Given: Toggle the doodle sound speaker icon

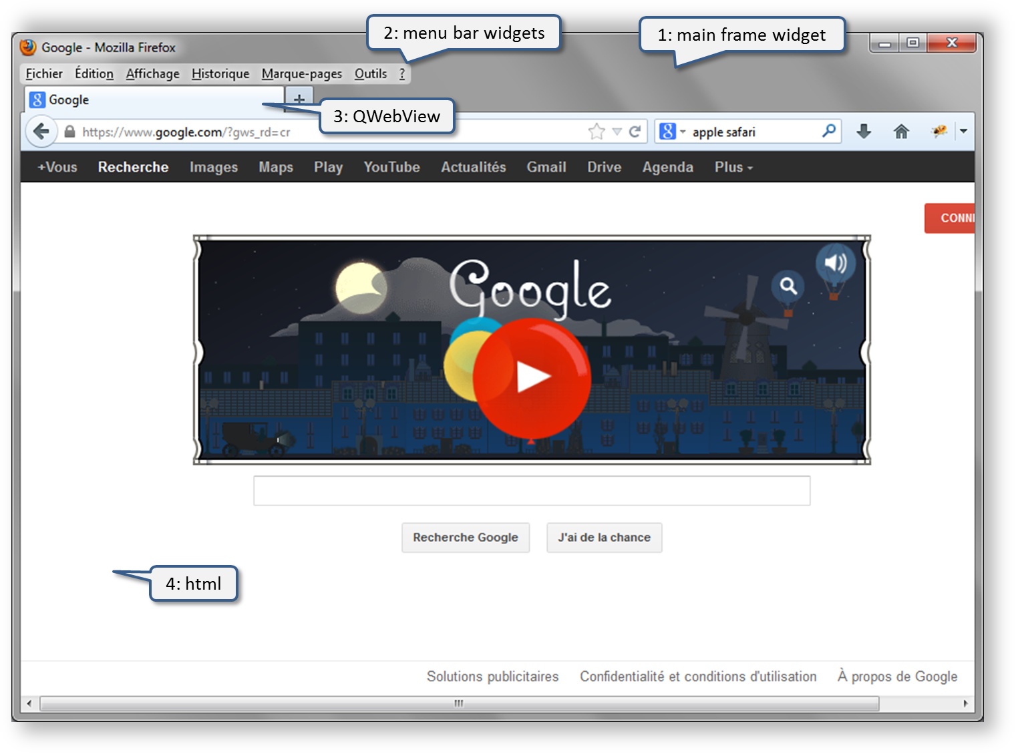Looking at the screenshot, I should [836, 262].
